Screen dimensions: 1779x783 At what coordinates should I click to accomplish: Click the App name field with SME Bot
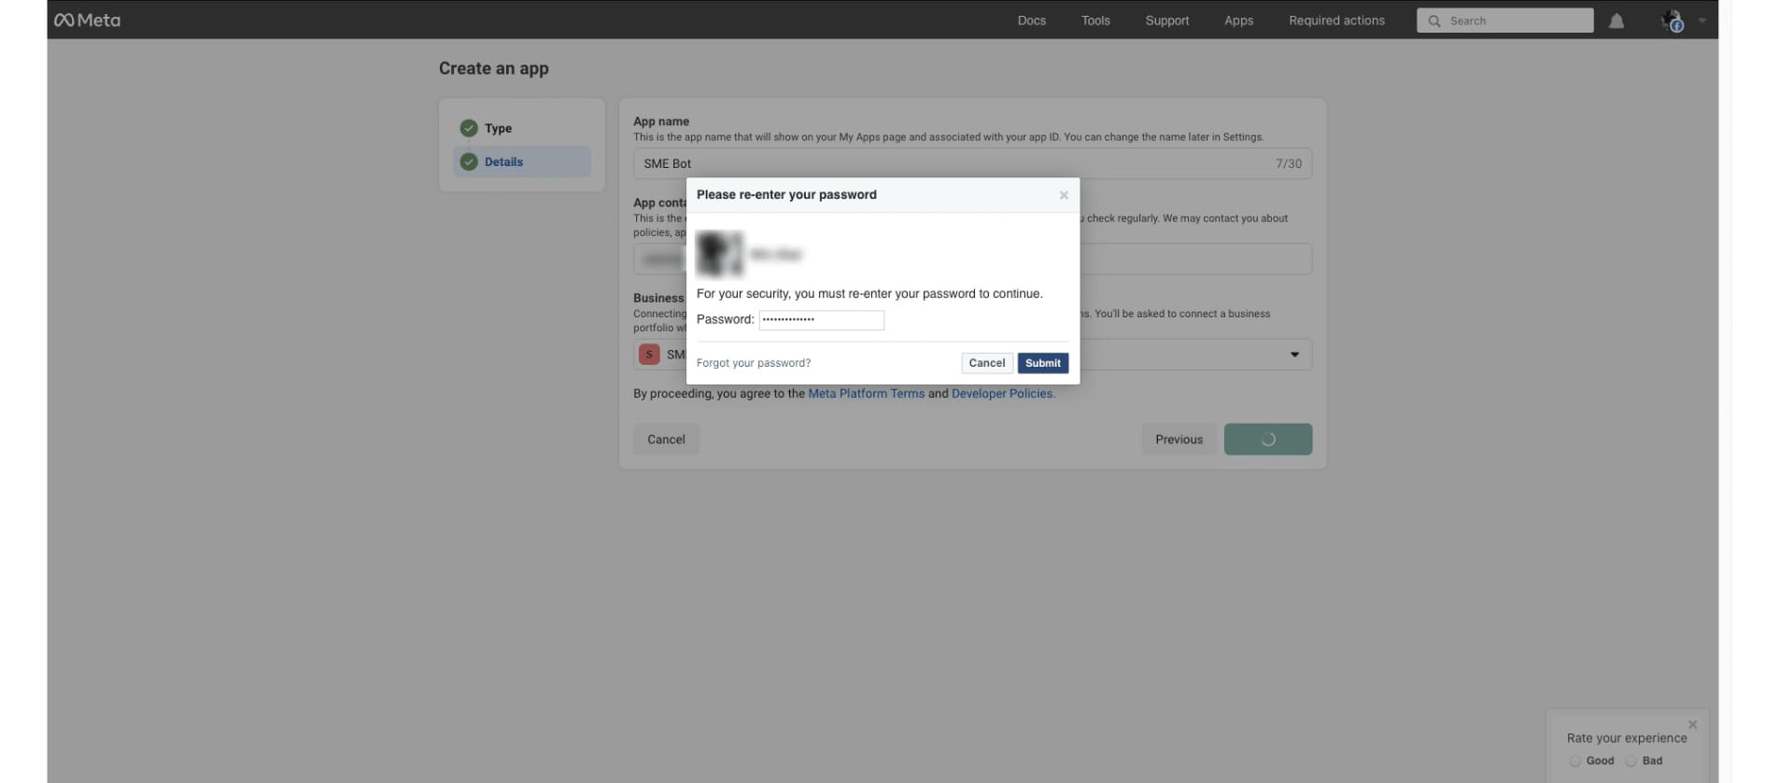pyautogui.click(x=972, y=163)
